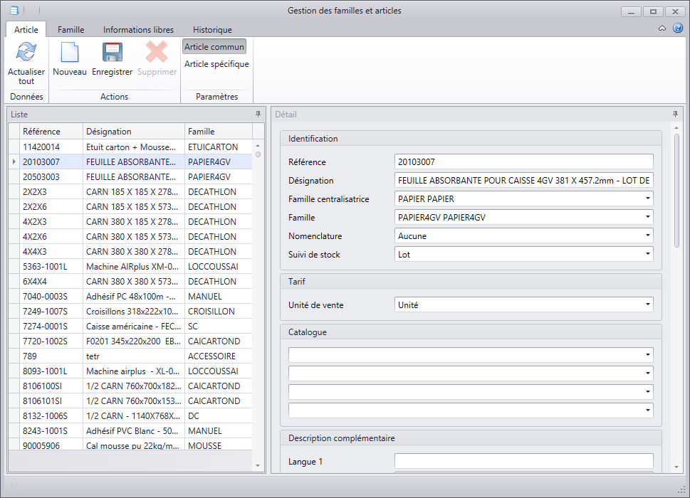Open the help question mark icon
The image size is (690, 498).
(x=678, y=28)
